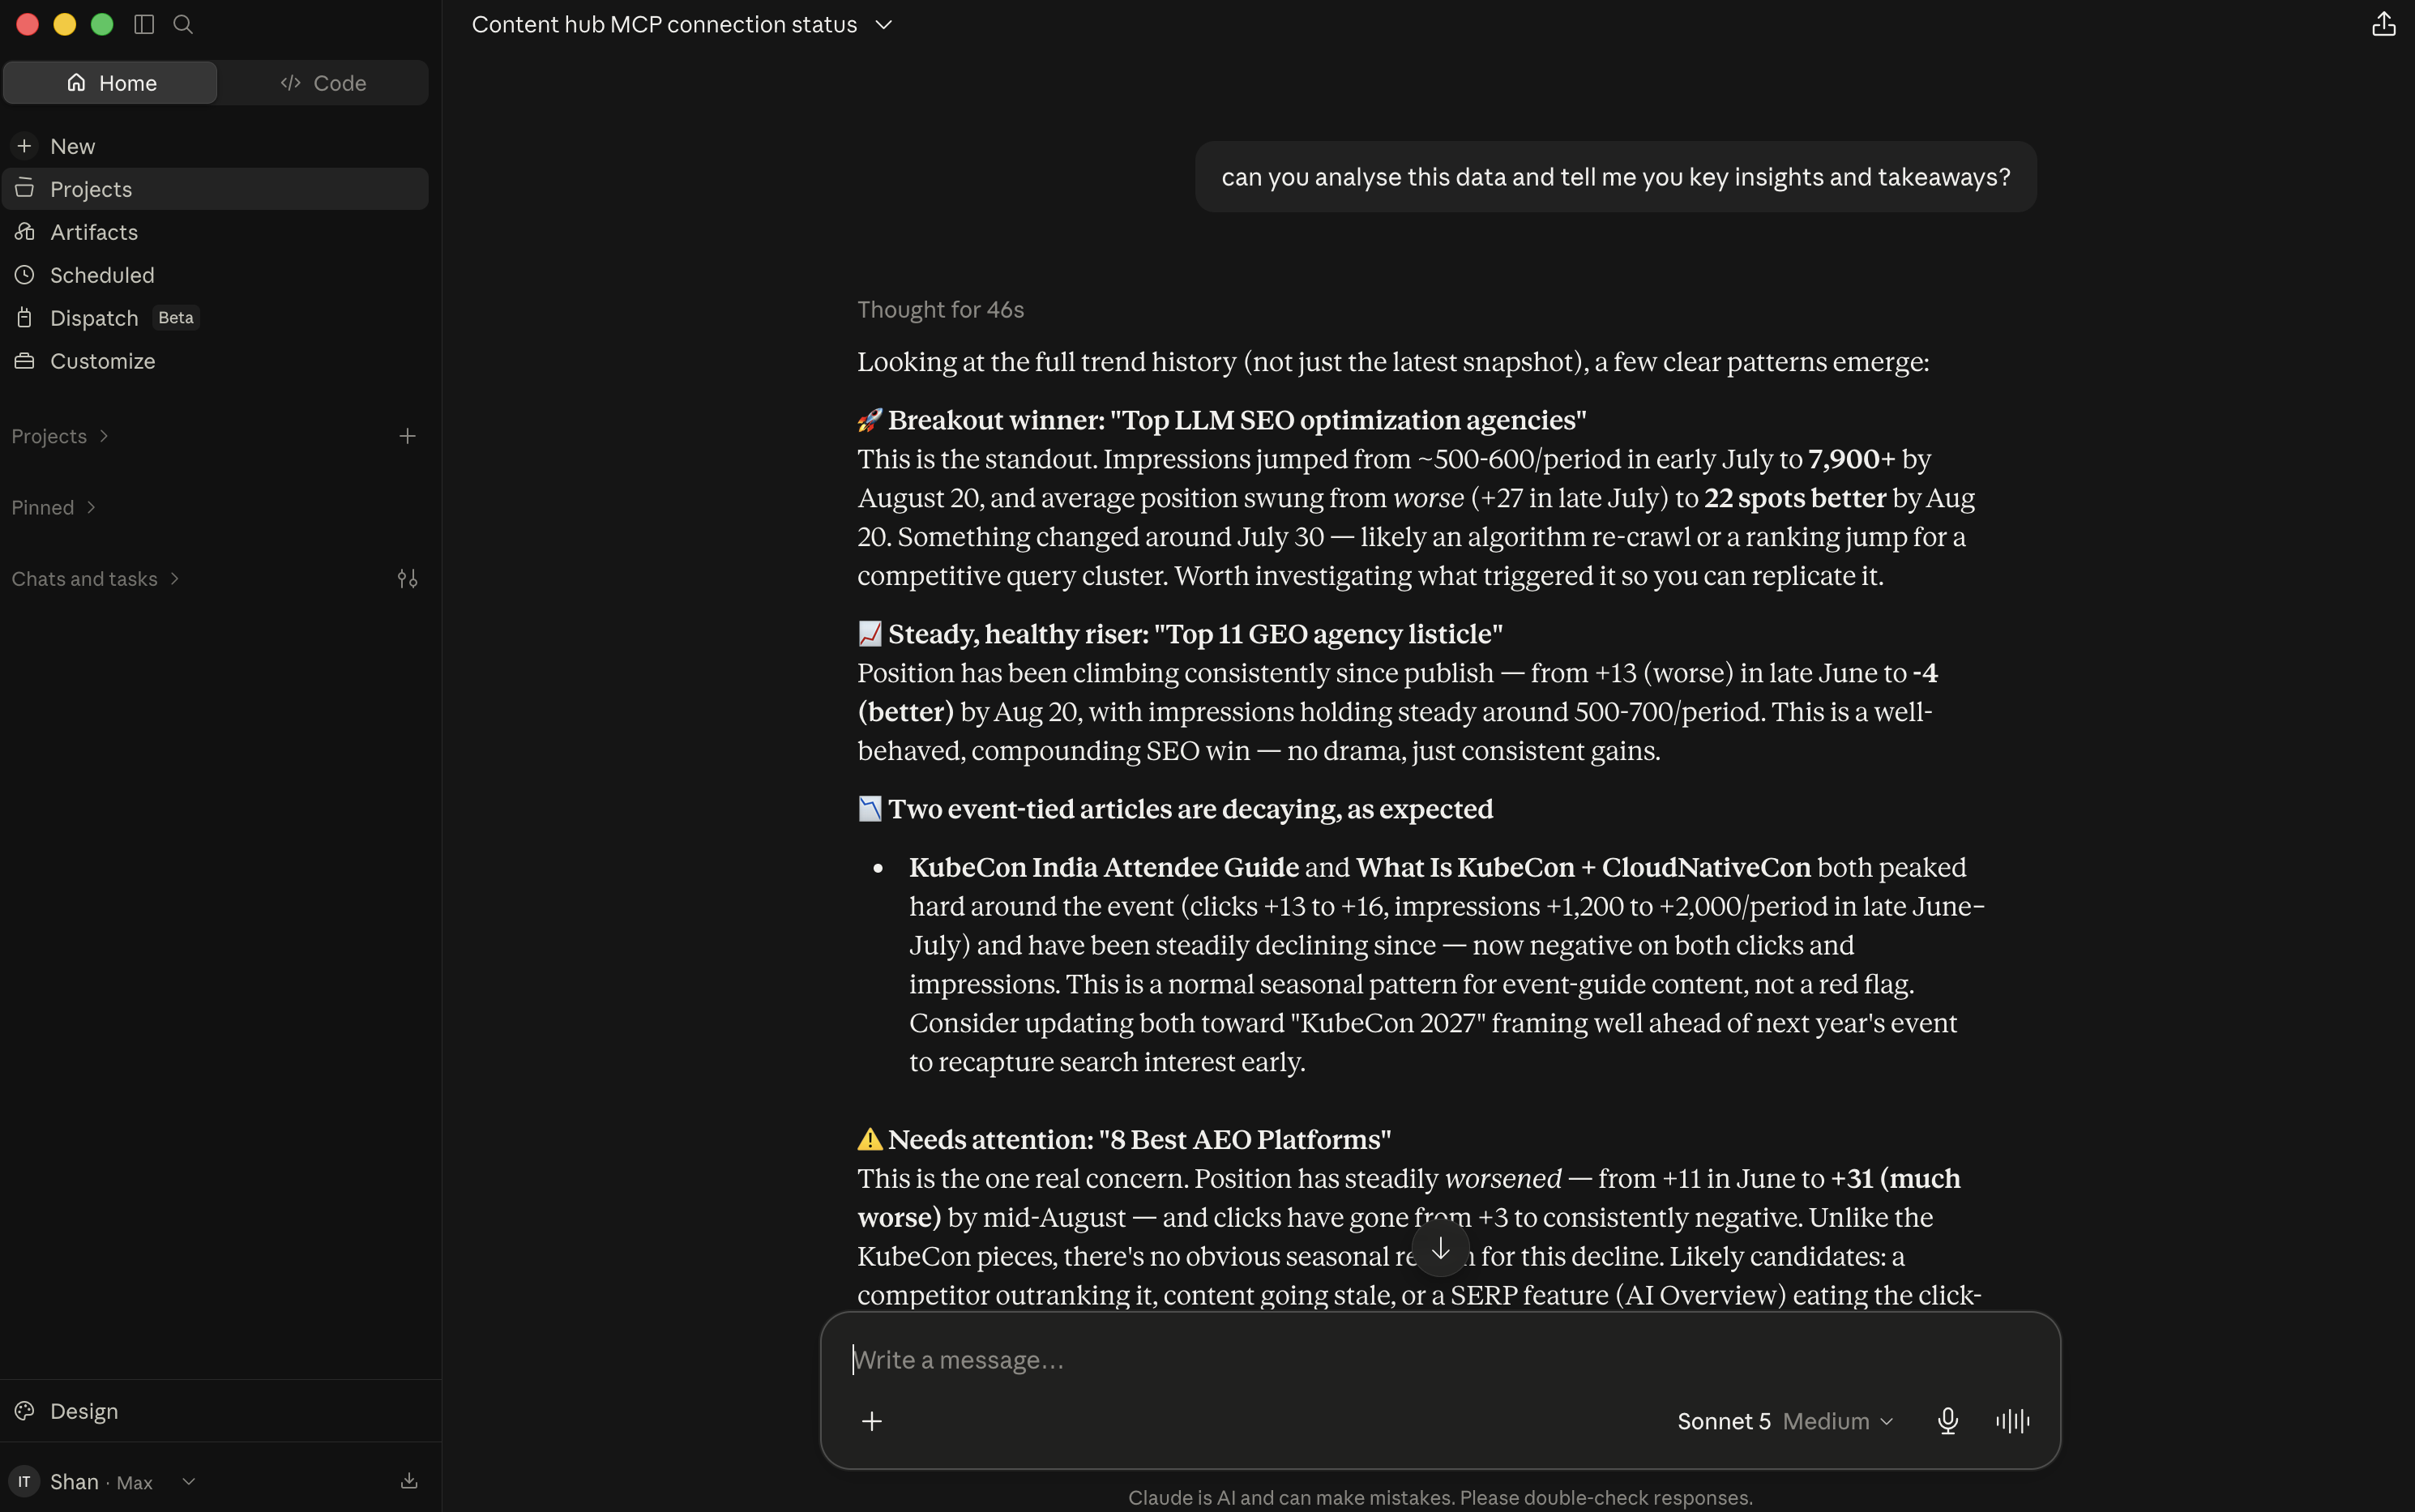The image size is (2415, 1512).
Task: Click the microphone dictation icon
Action: 1947,1421
